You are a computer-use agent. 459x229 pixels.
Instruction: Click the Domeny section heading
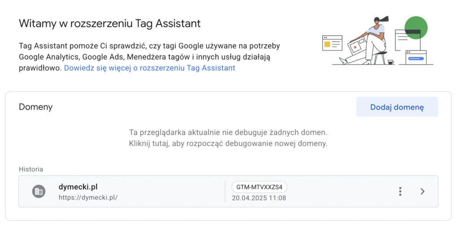pyautogui.click(x=36, y=107)
